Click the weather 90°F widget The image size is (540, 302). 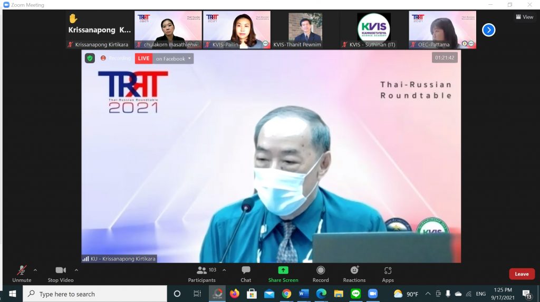(406, 294)
